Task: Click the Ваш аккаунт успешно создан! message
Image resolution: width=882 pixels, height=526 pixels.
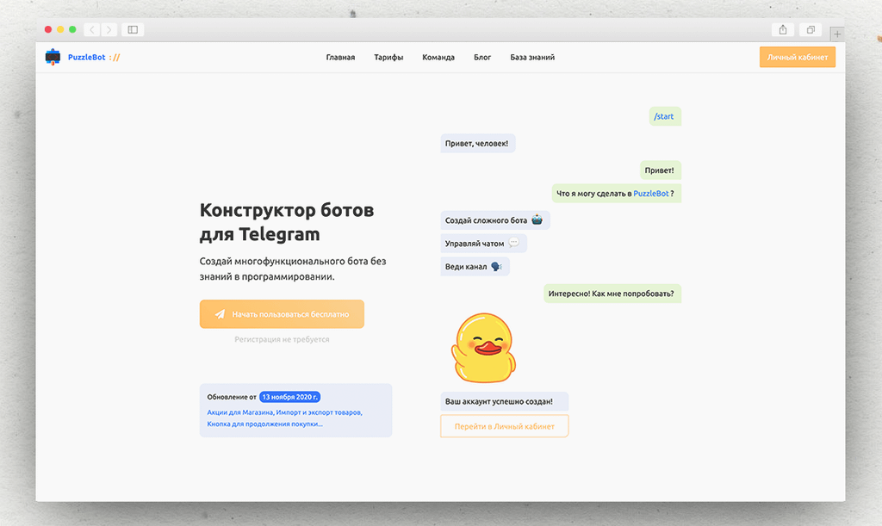Action: point(505,401)
